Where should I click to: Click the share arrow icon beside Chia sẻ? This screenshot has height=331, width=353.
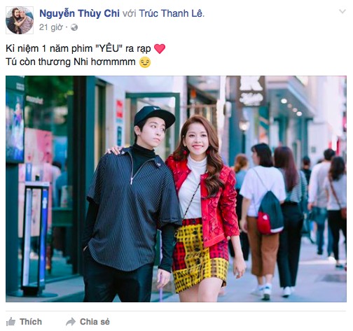pos(71,322)
